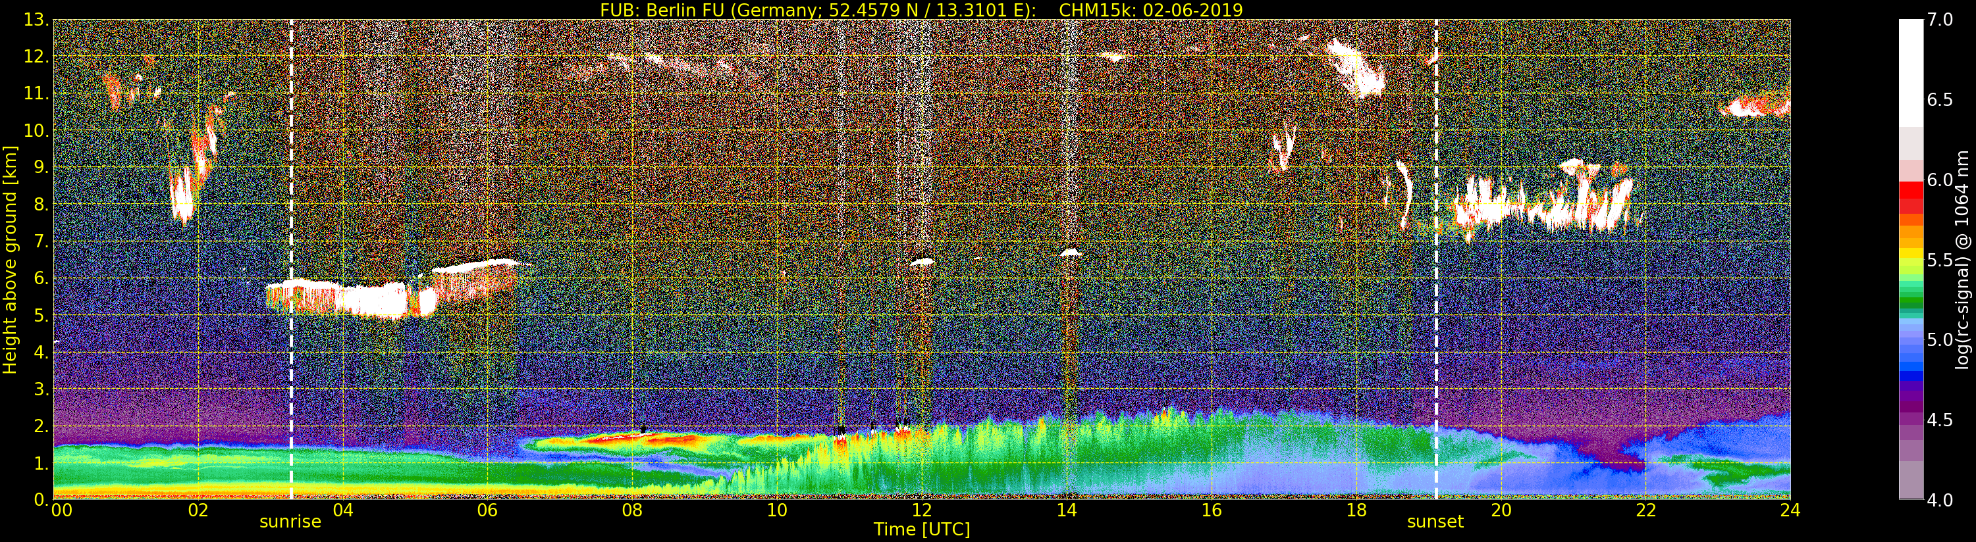Click the colorbar value '6.5'
This screenshot has width=1976, height=542.
(1940, 100)
